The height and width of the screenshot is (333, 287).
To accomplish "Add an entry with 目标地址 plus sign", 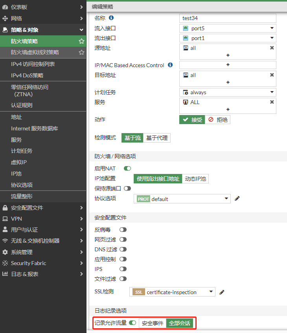I will (228, 82).
